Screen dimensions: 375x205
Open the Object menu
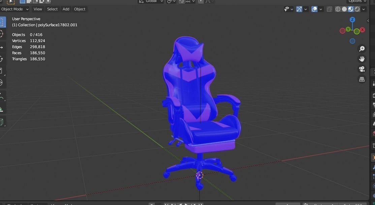pos(80,9)
